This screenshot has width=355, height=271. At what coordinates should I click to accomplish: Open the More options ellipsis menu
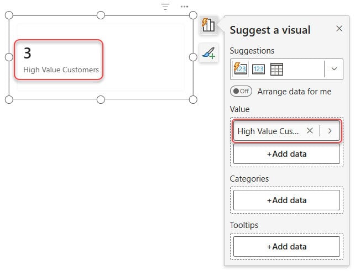pos(184,7)
